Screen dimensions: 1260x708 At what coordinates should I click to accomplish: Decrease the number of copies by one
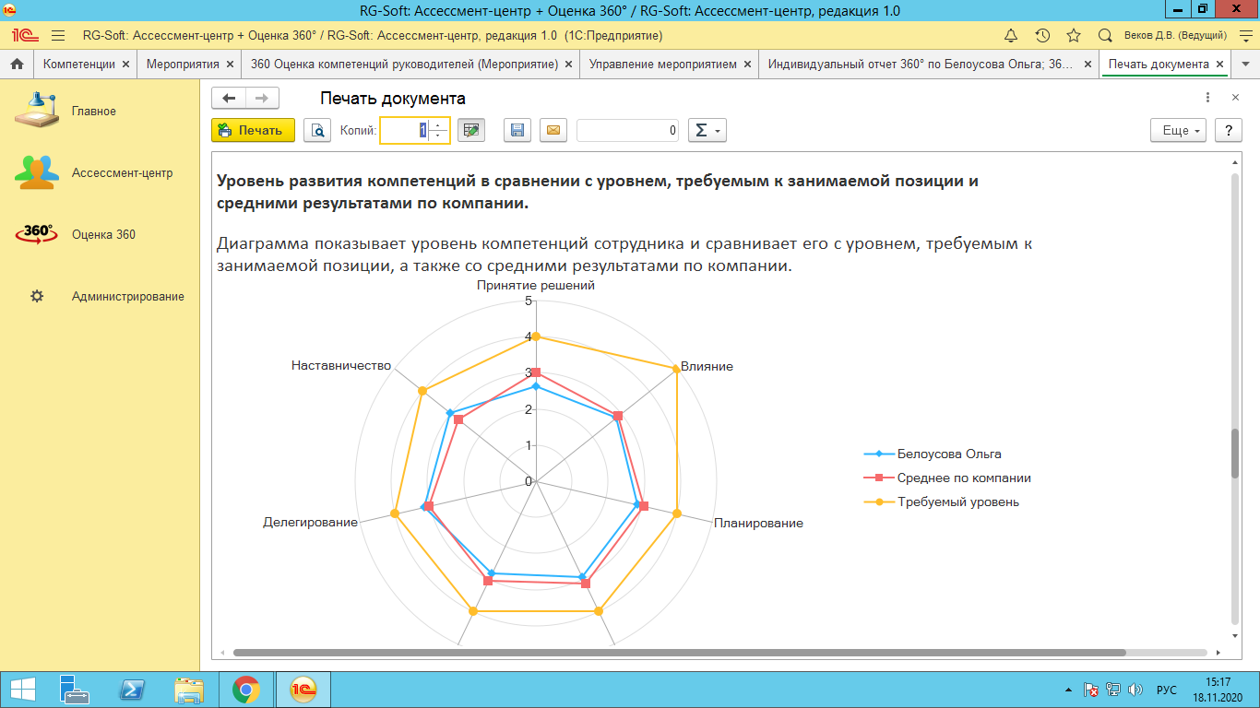click(438, 136)
